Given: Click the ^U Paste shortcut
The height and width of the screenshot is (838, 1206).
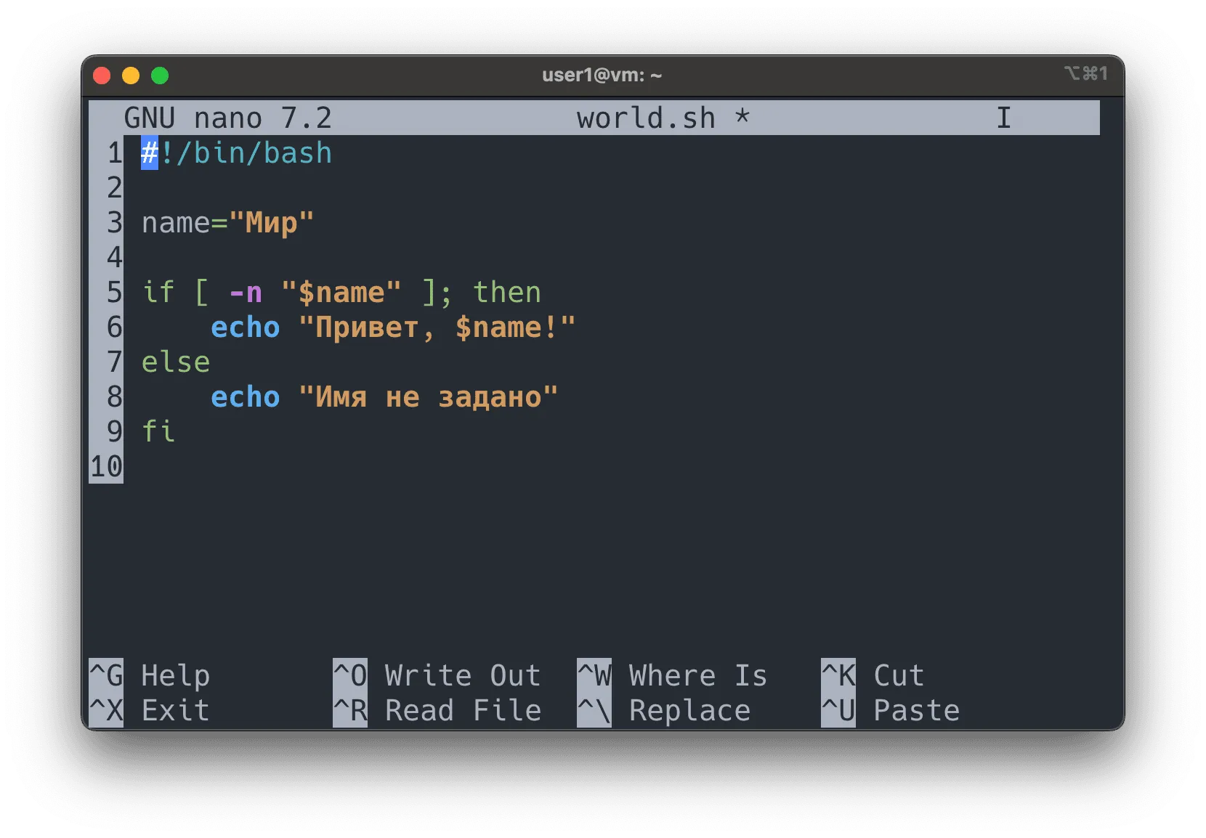Looking at the screenshot, I should click(x=890, y=710).
